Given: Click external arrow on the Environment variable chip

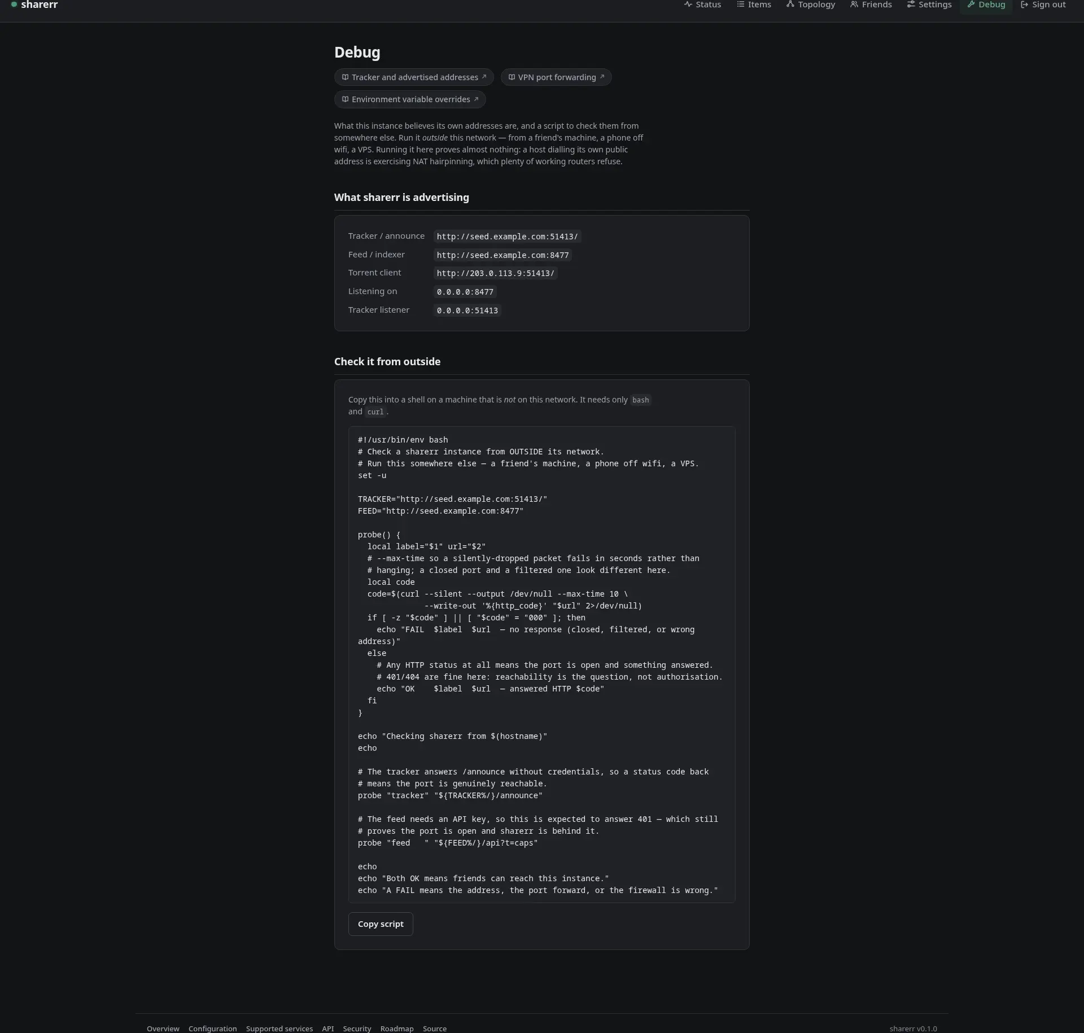Looking at the screenshot, I should point(476,99).
